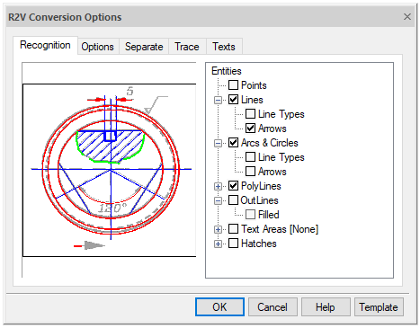Uncheck the Arcs & Circles checkbox
The image size is (420, 328).
233,143
